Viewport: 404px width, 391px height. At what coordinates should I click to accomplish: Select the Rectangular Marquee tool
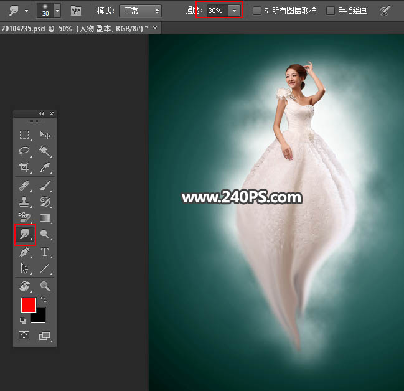(x=24, y=134)
